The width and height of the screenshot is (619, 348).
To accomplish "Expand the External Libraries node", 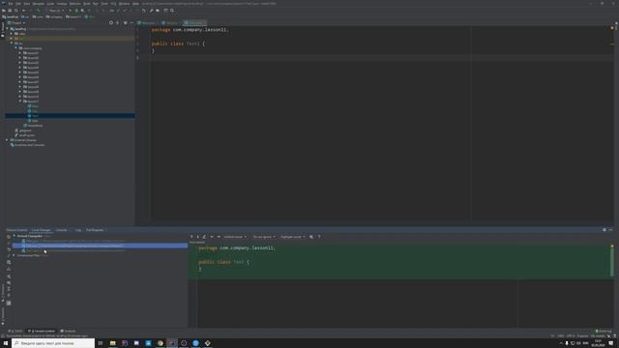I will tap(7, 140).
